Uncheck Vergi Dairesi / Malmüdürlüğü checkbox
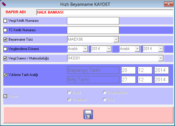The image size is (175, 126). 5,58
